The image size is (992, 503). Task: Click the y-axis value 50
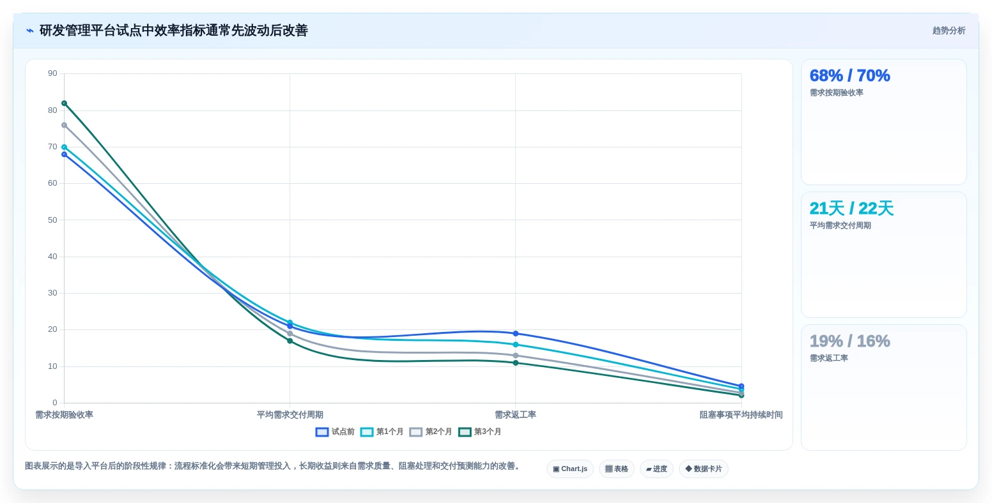(x=52, y=220)
